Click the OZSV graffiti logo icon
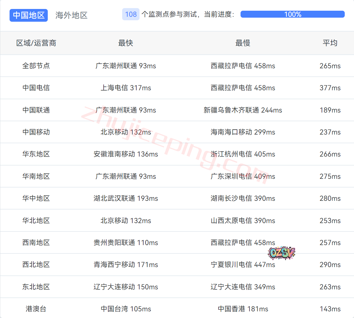This screenshot has width=354, height=318. click(x=281, y=253)
